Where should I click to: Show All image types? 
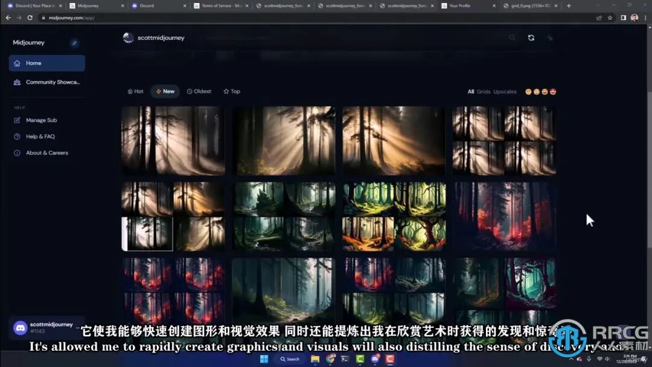(471, 92)
